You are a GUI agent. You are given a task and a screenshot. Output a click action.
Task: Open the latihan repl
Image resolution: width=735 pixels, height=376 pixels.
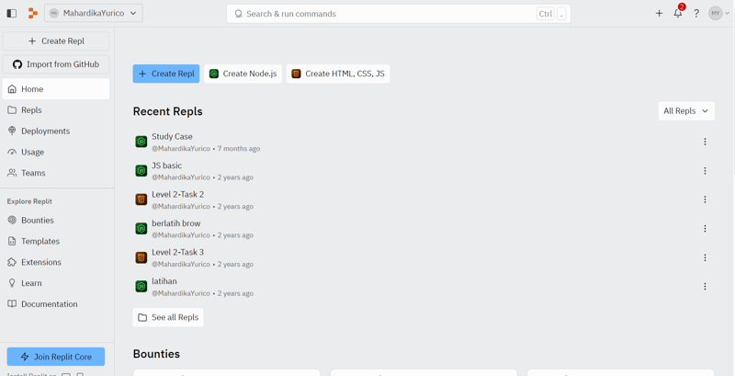pyautogui.click(x=164, y=281)
